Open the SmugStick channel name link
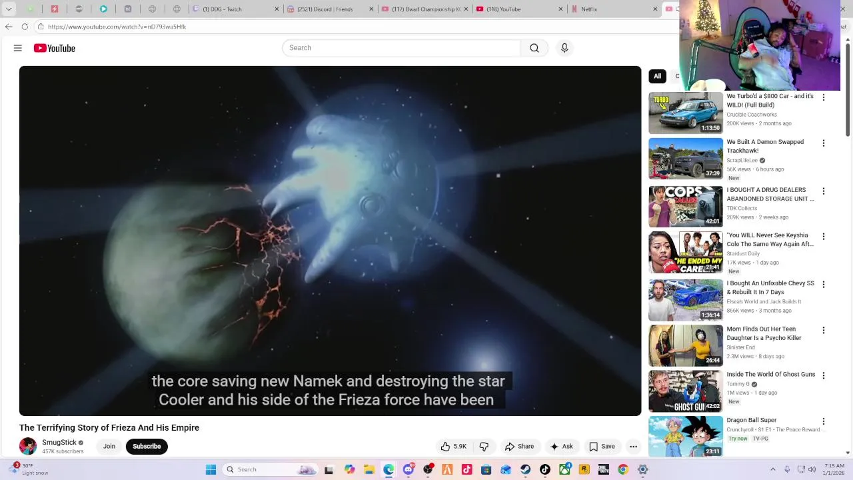Viewport: 853px width, 480px height. [59, 443]
